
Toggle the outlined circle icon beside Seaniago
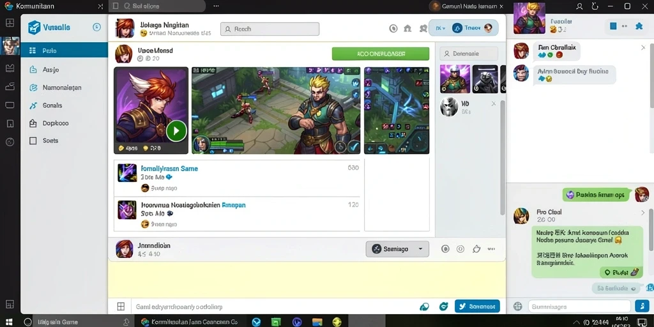460,249
